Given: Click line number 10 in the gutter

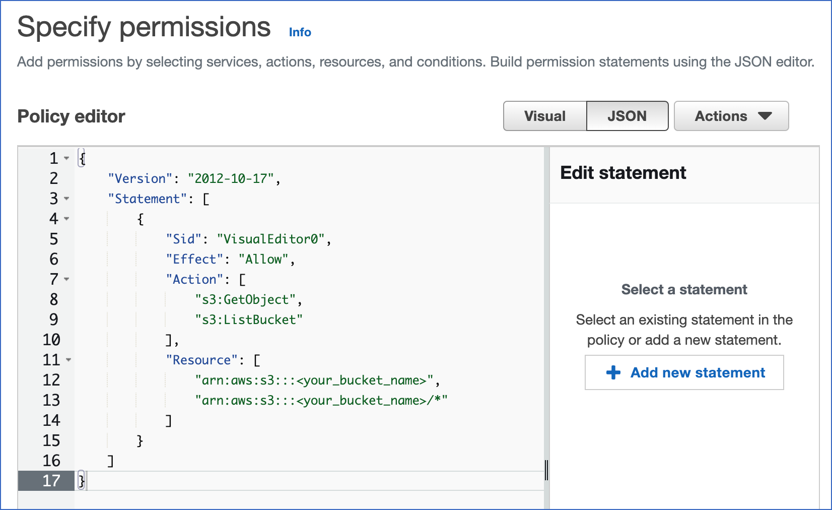Looking at the screenshot, I should (51, 340).
